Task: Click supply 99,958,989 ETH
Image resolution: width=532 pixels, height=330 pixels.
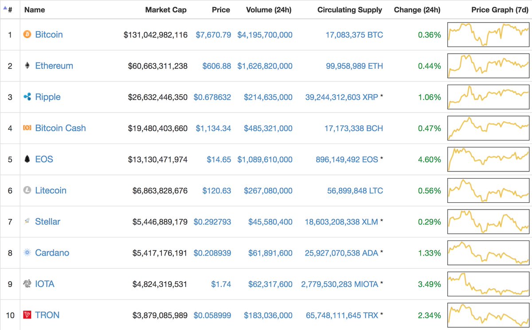Action: pyautogui.click(x=354, y=66)
